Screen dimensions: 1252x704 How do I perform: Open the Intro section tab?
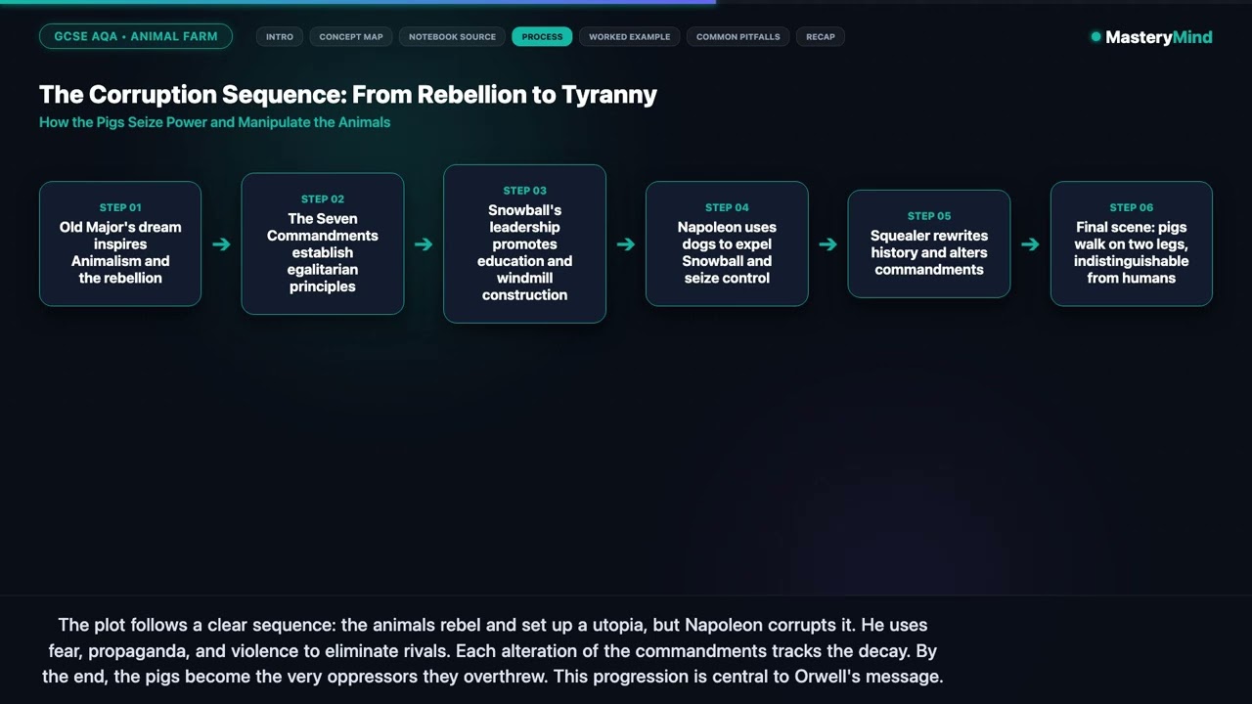click(279, 37)
